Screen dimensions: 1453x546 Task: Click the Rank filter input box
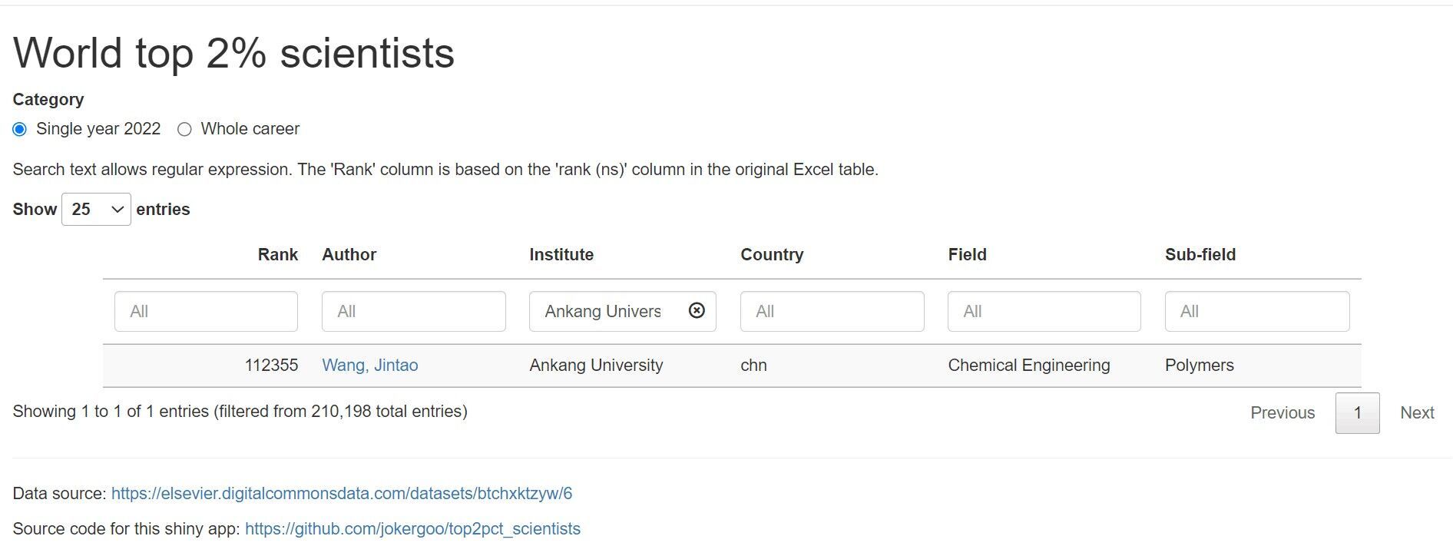click(206, 311)
